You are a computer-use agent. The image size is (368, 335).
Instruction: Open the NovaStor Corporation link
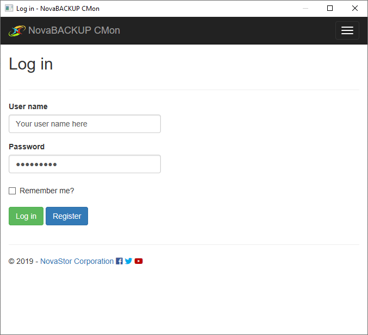click(x=77, y=261)
